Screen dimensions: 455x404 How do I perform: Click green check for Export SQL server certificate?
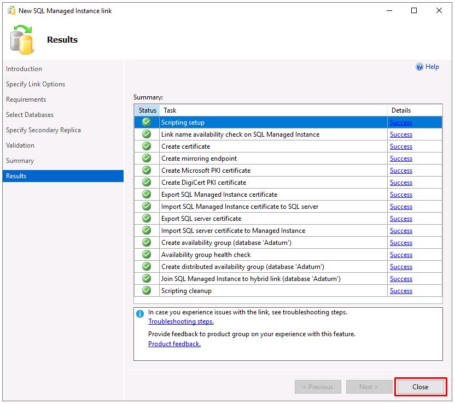[147, 218]
